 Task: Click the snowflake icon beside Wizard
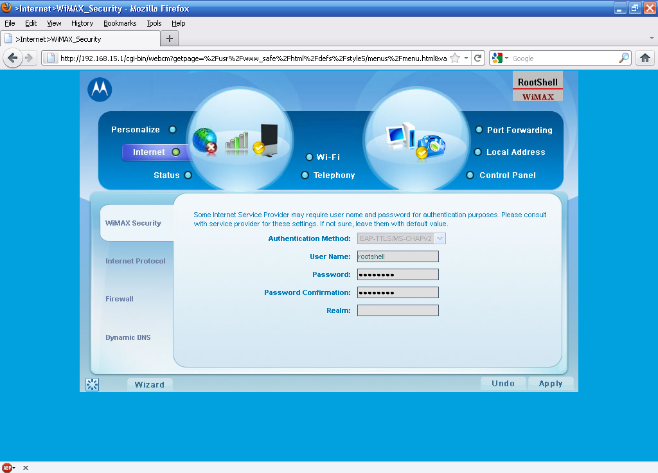pyautogui.click(x=93, y=384)
